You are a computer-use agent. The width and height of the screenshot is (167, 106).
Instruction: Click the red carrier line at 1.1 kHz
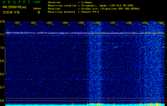(85, 33)
